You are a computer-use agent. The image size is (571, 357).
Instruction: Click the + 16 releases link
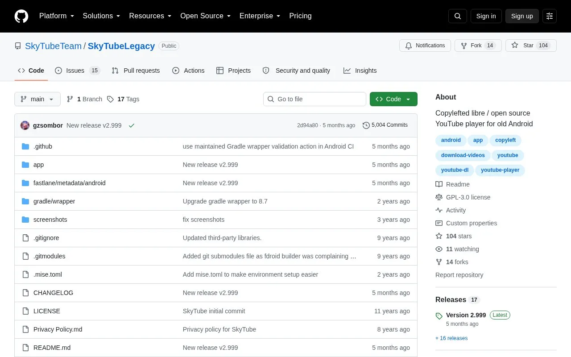[451, 338]
